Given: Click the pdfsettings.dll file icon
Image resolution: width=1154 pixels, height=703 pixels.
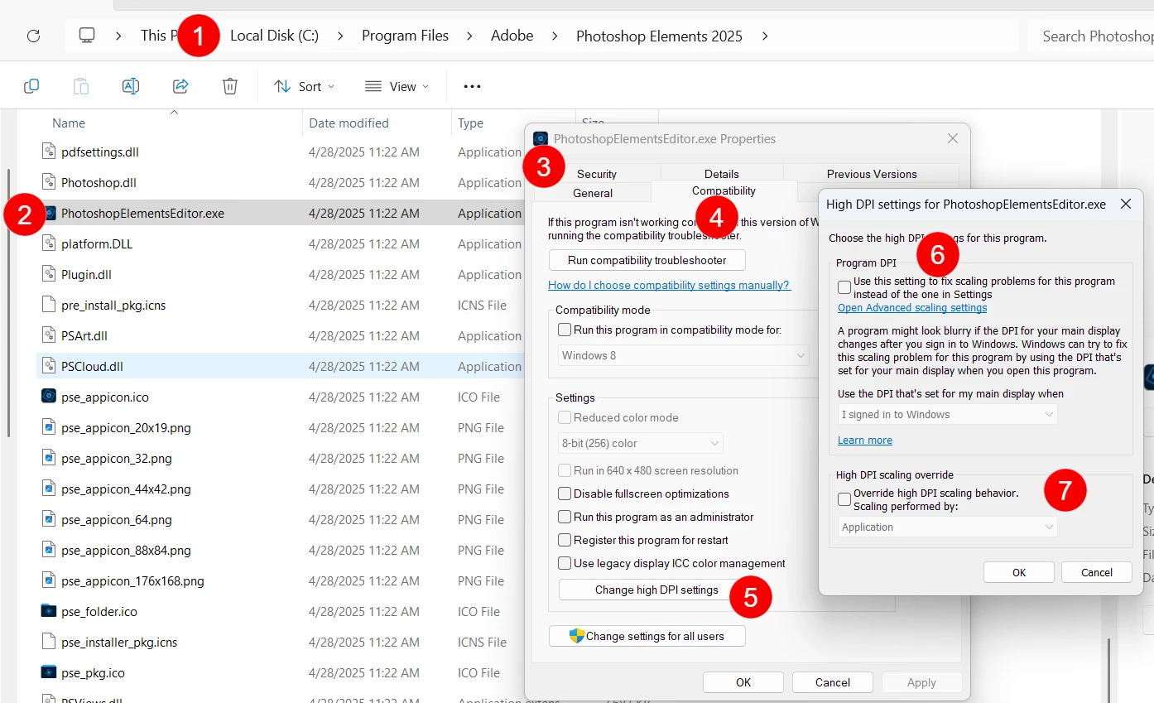Looking at the screenshot, I should [x=49, y=152].
